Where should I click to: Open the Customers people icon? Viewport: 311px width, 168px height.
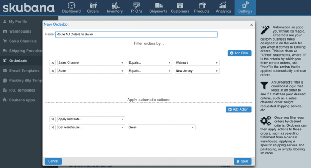(180, 5)
